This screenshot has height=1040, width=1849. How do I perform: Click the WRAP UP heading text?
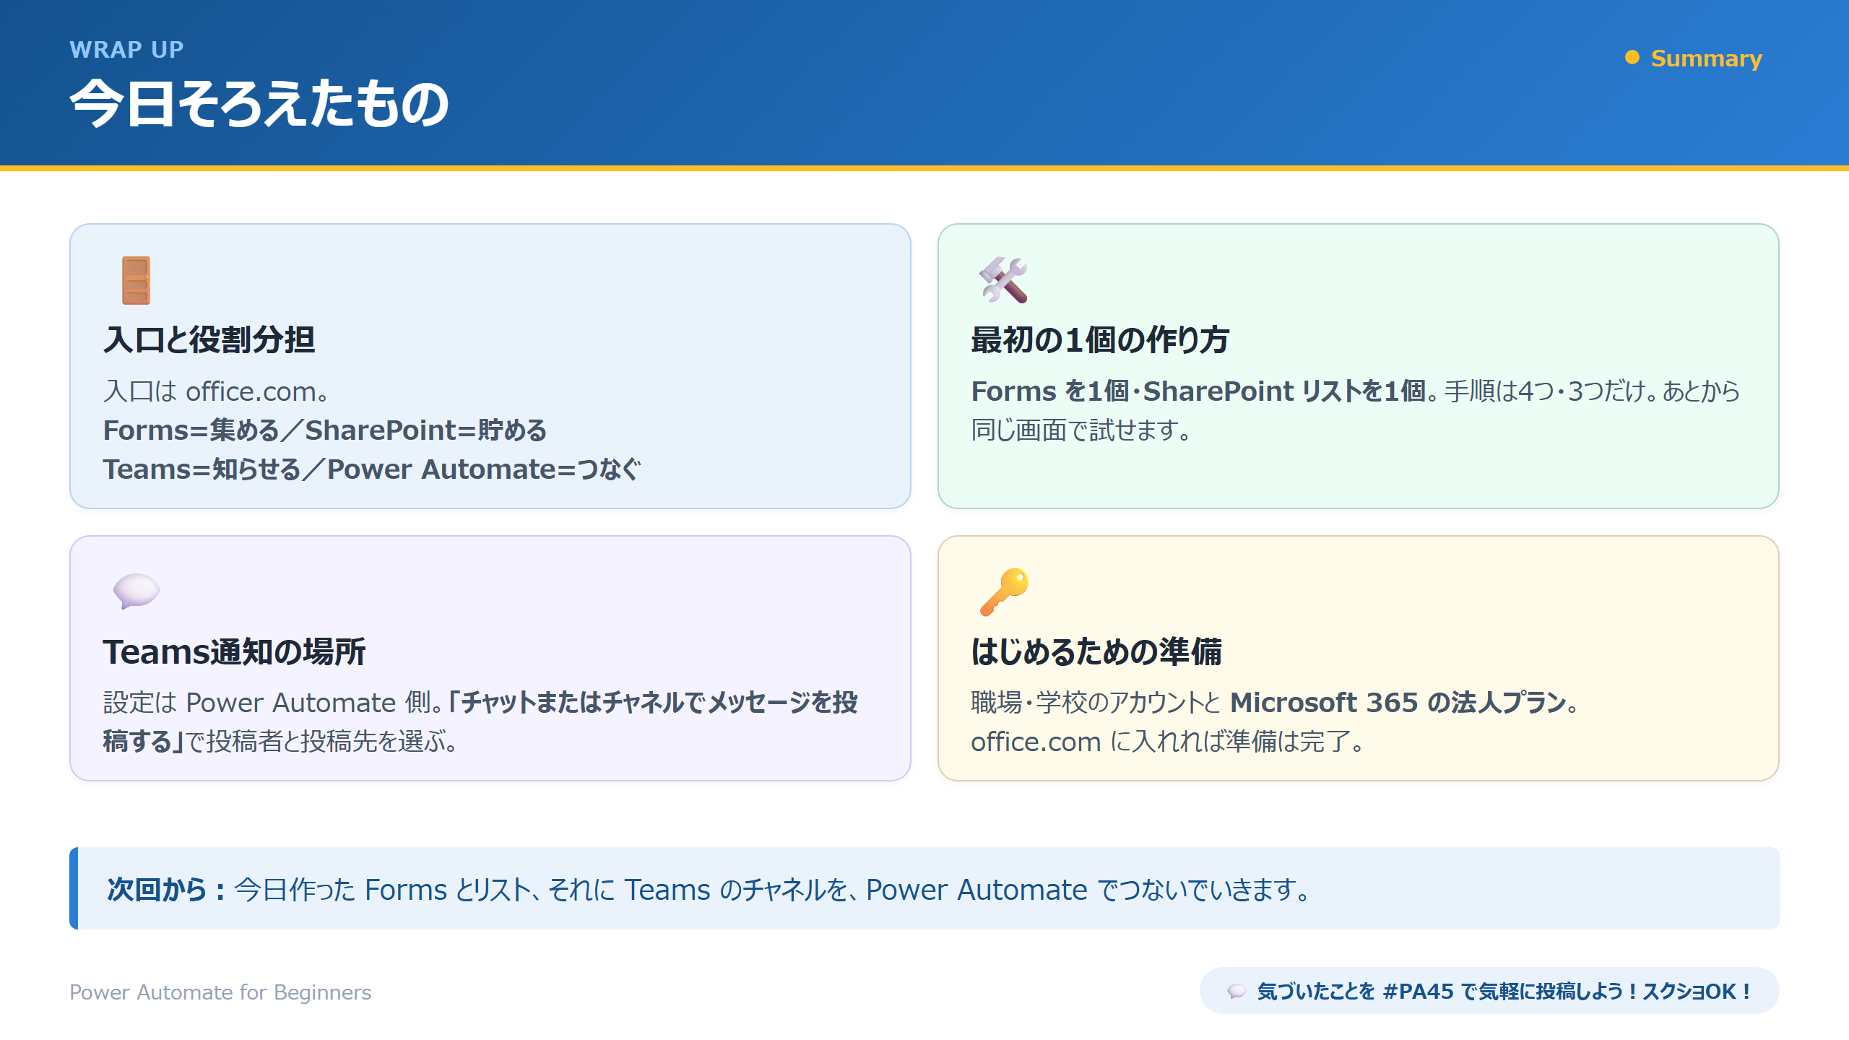(x=126, y=49)
